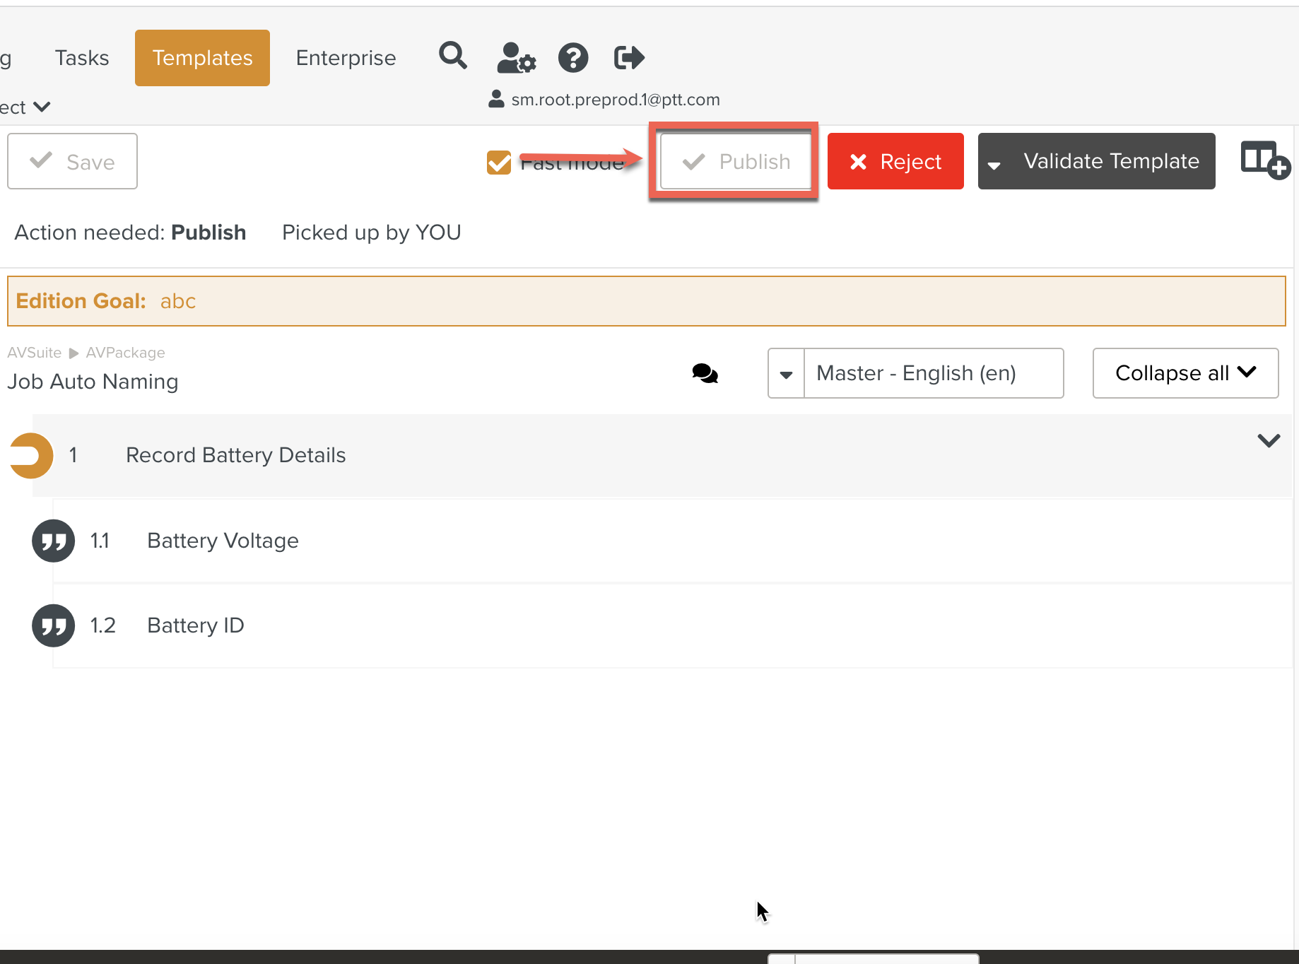Open user settings gear icon
This screenshot has width=1299, height=964.
pos(516,58)
